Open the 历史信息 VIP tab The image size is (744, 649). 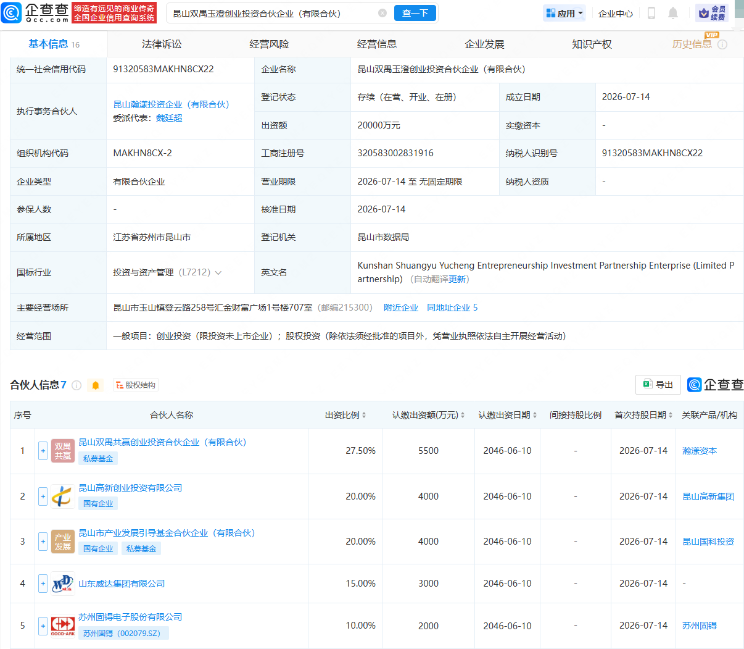(692, 44)
